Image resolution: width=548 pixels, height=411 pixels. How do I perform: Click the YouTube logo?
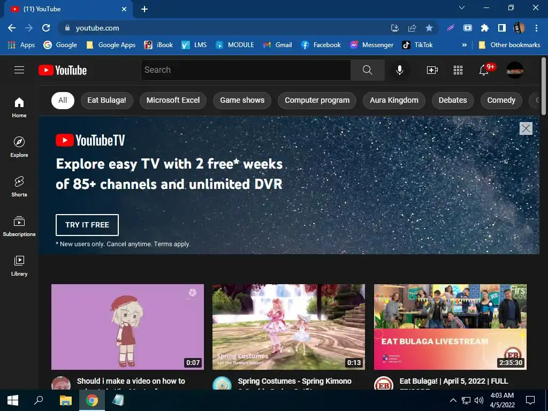63,70
